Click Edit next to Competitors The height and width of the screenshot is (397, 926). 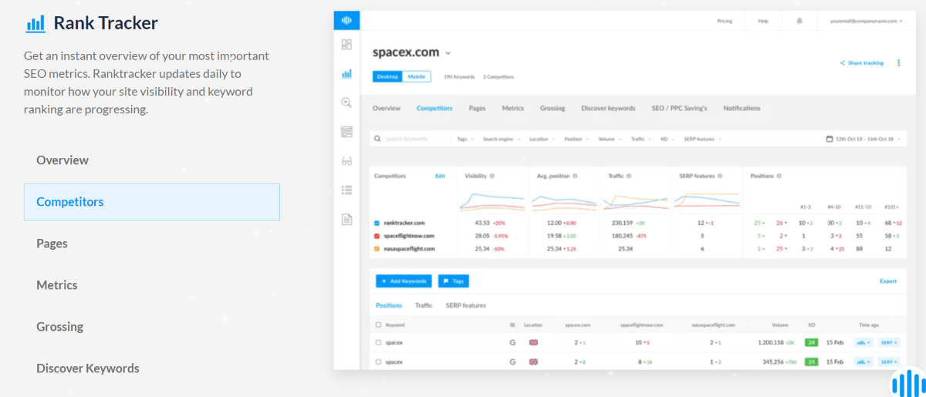coord(440,176)
